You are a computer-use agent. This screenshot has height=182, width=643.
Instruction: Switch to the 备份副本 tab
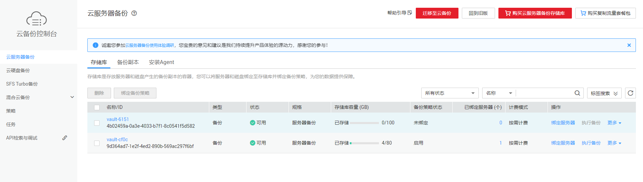pos(128,62)
